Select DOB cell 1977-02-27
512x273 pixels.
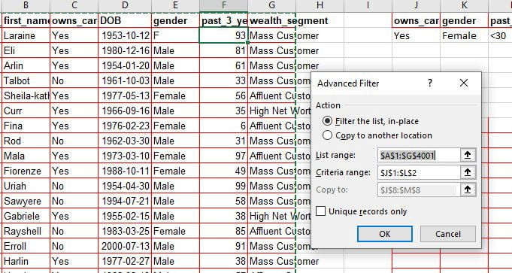[x=125, y=261]
